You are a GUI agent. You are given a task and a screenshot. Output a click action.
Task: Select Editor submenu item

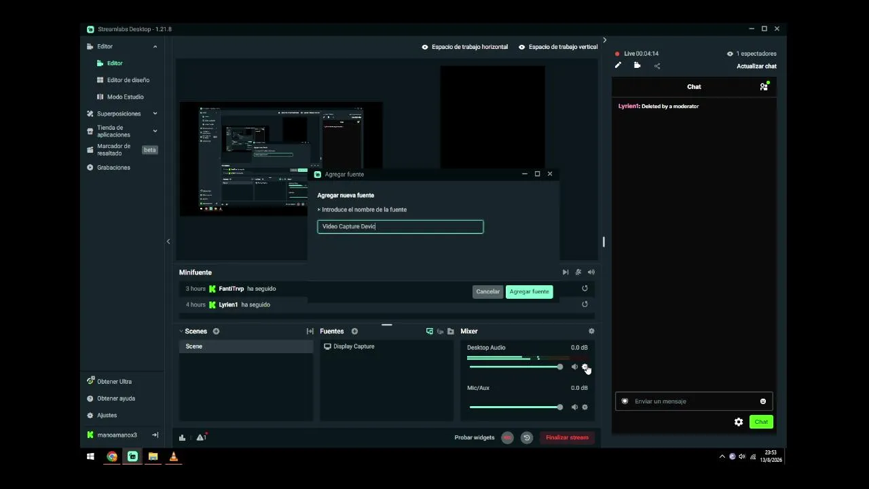click(x=115, y=63)
